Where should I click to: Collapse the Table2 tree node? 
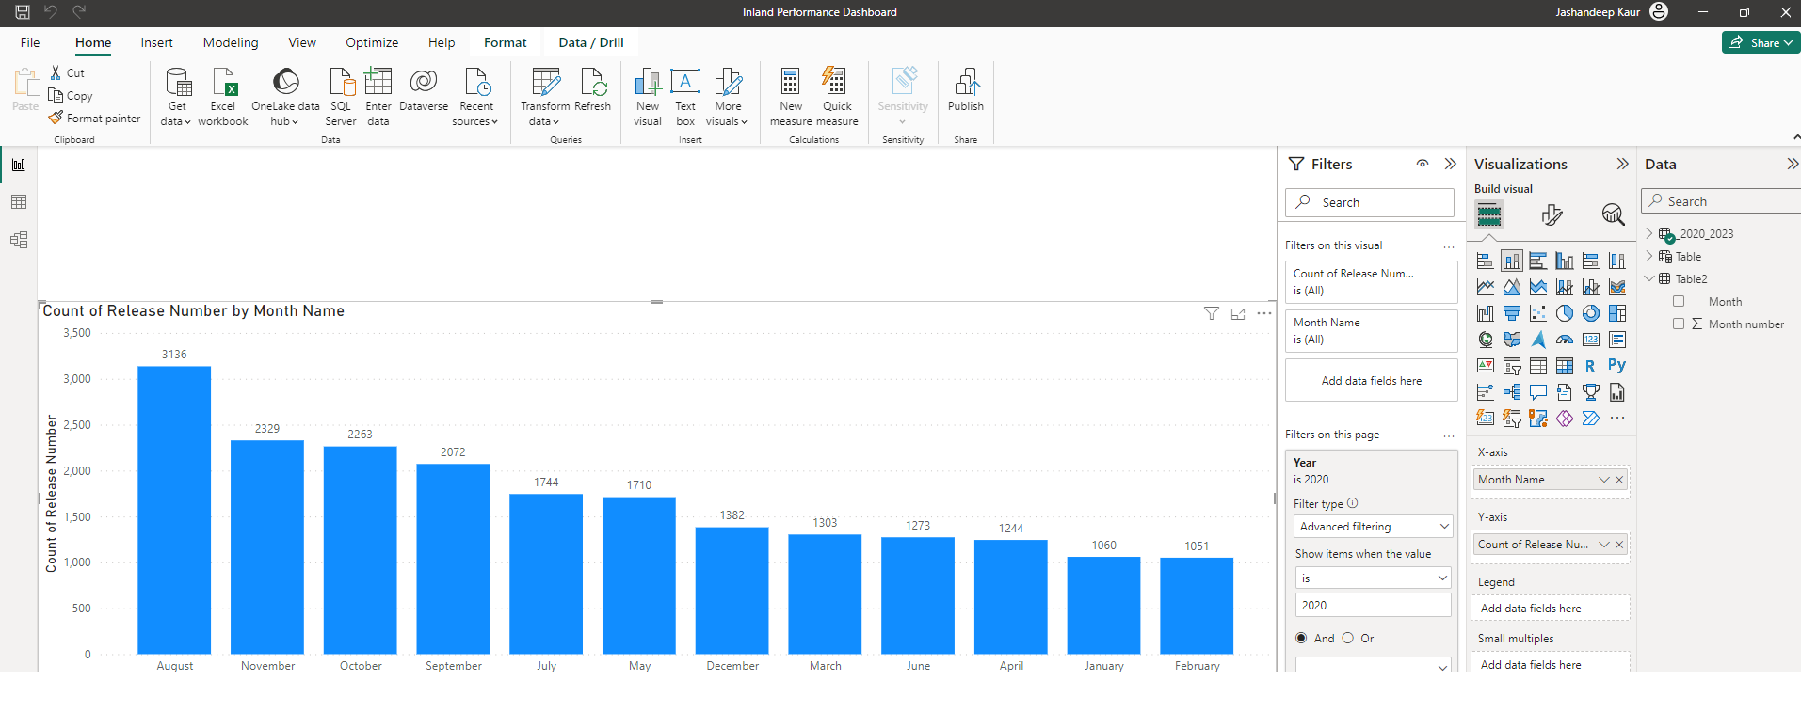[x=1649, y=279]
